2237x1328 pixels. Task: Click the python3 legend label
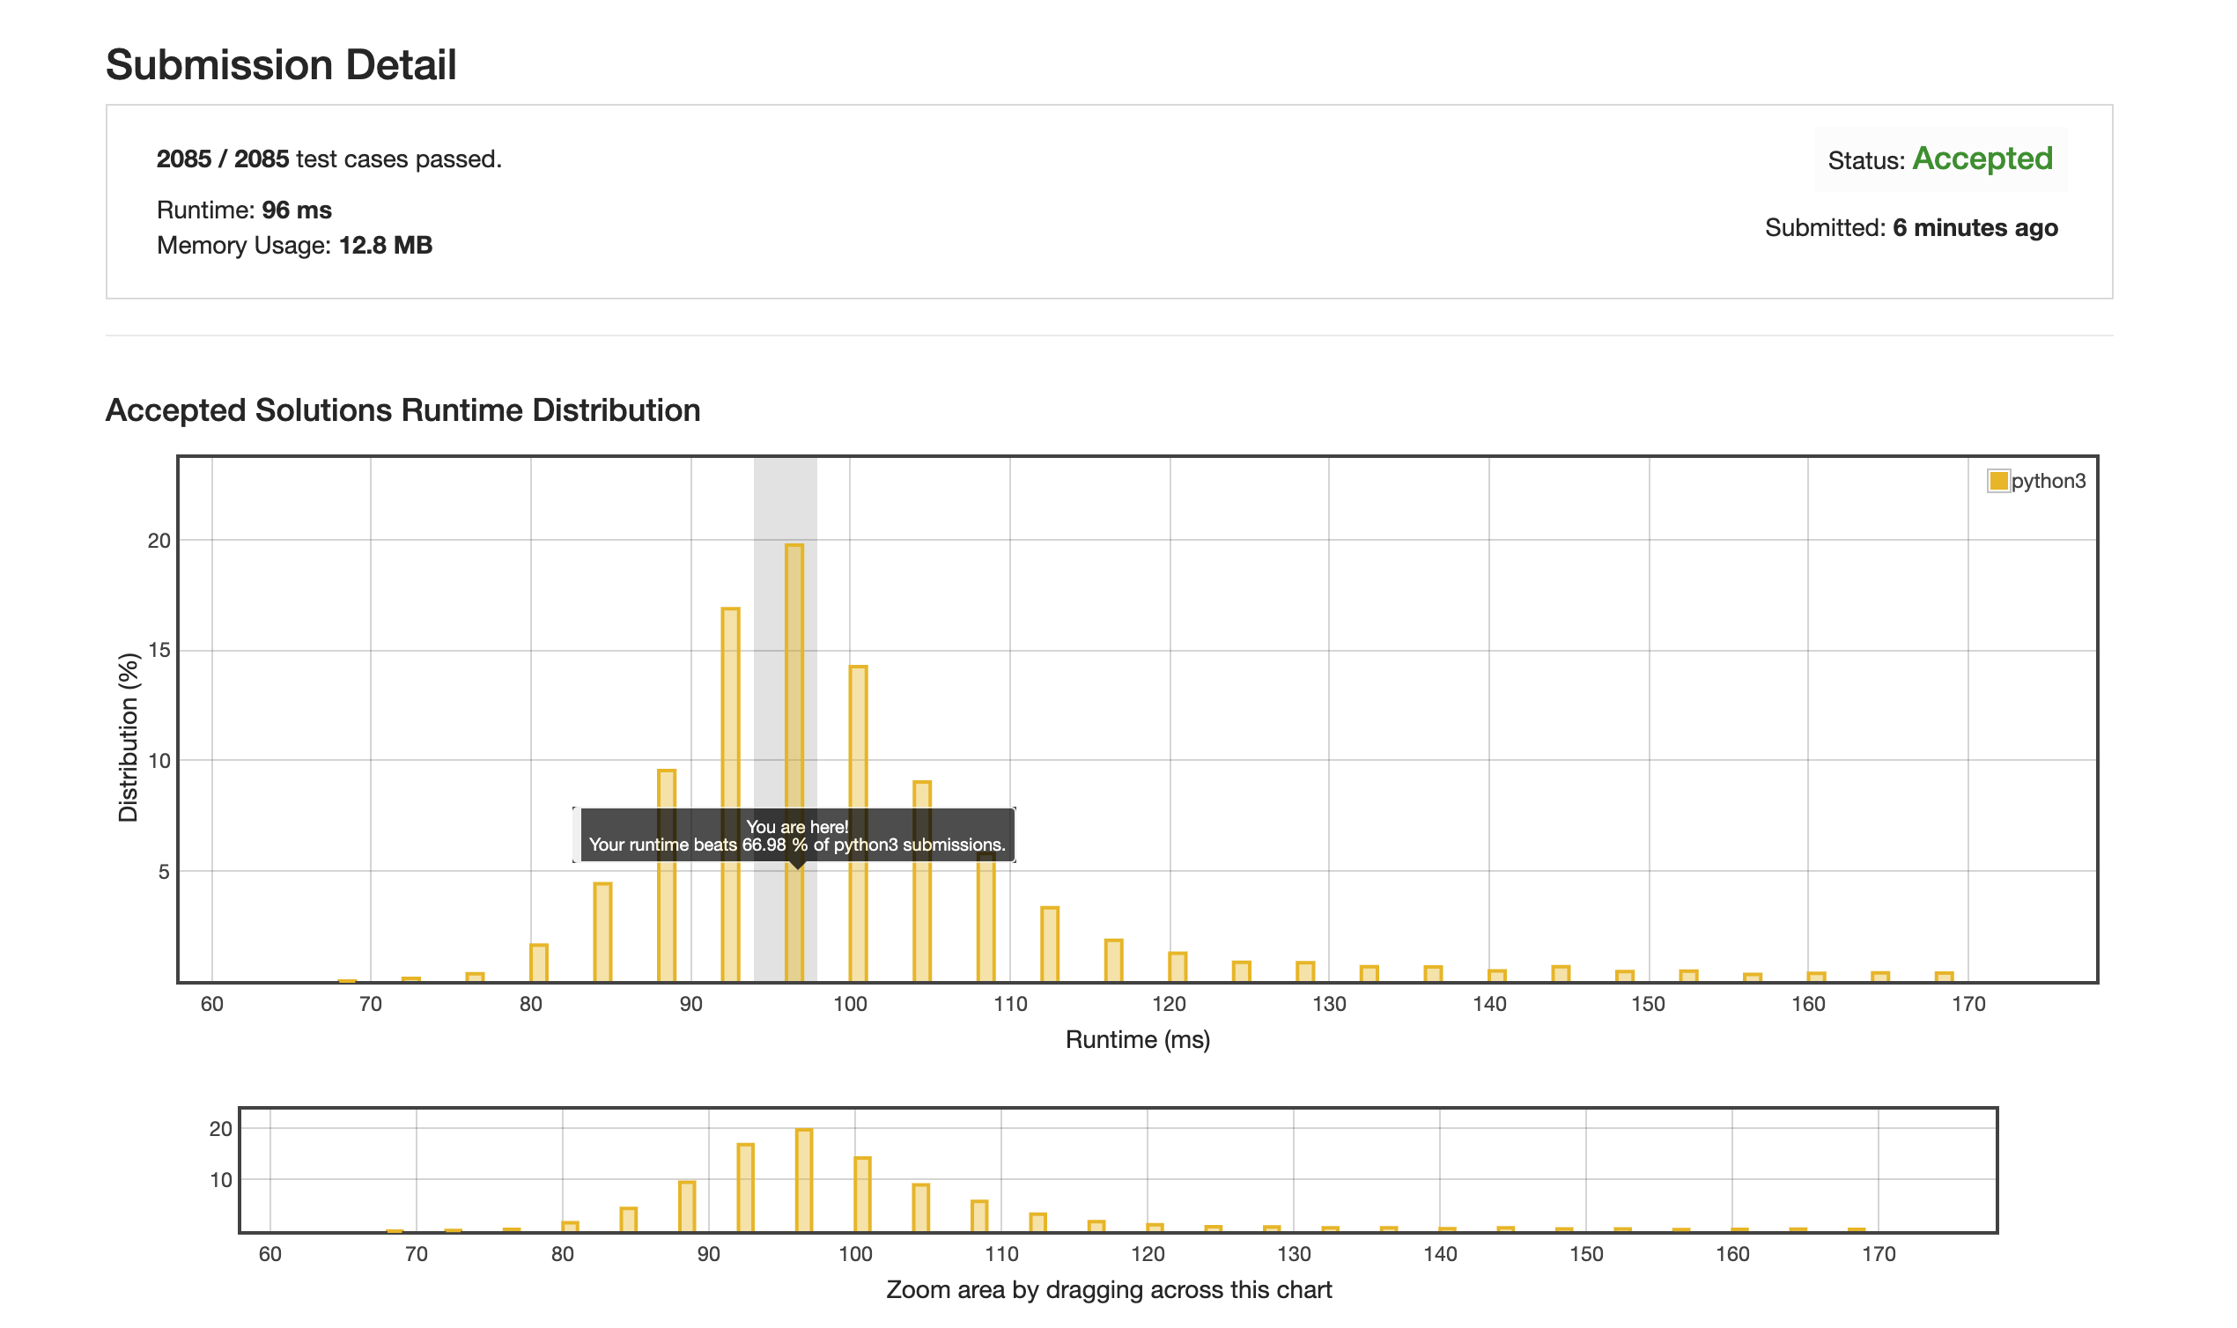(2048, 481)
